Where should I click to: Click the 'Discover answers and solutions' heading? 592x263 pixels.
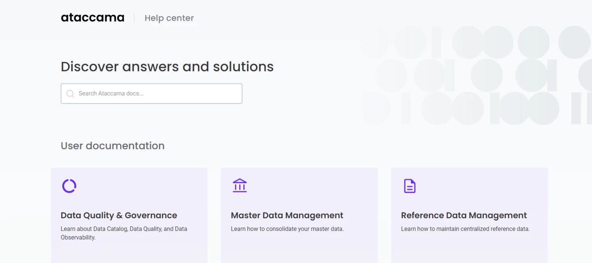pos(167,67)
